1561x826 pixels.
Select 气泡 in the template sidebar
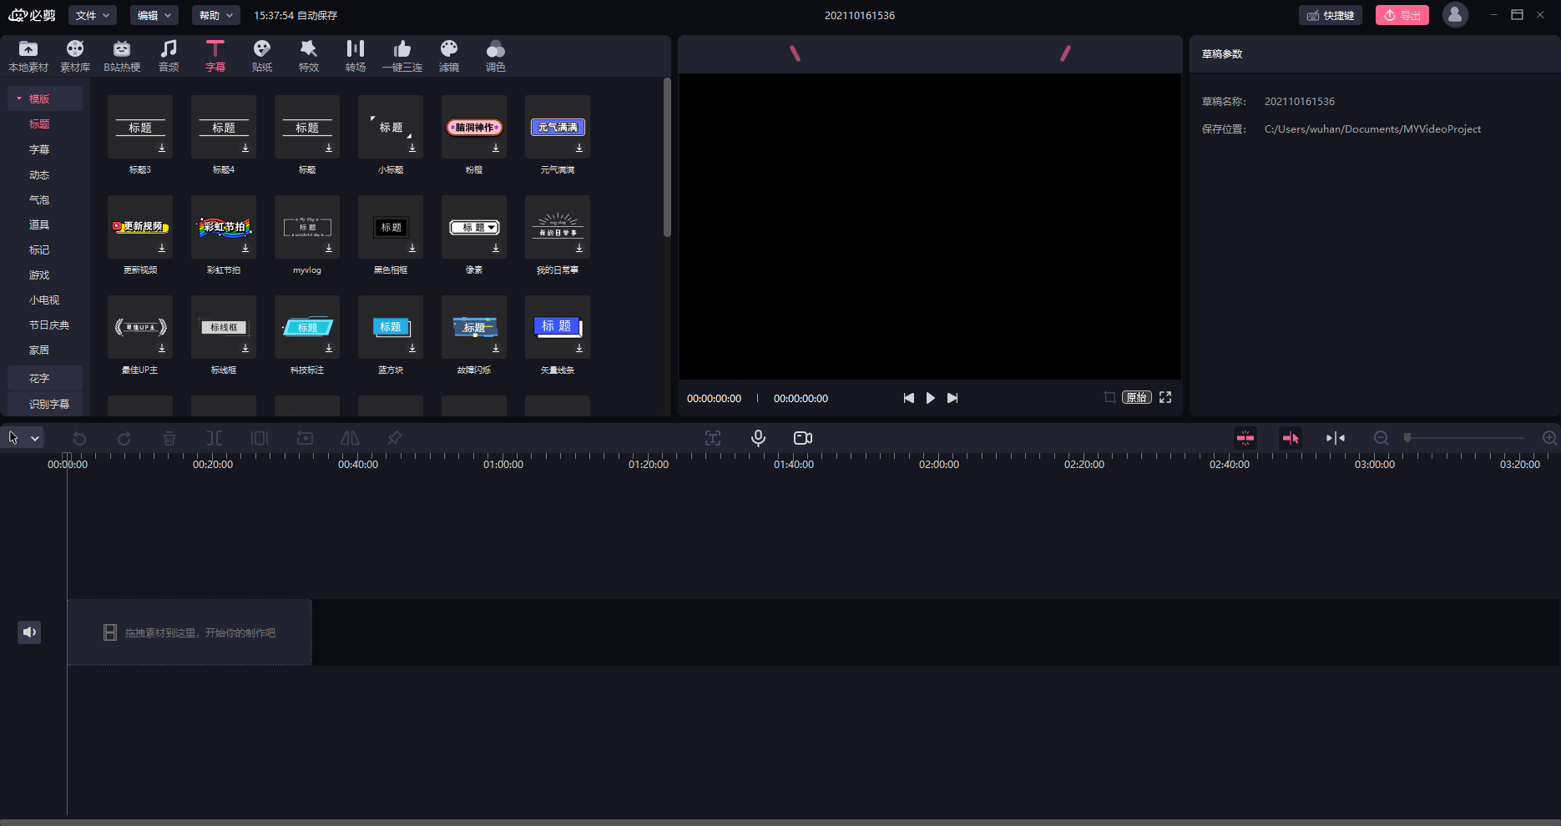[39, 200]
